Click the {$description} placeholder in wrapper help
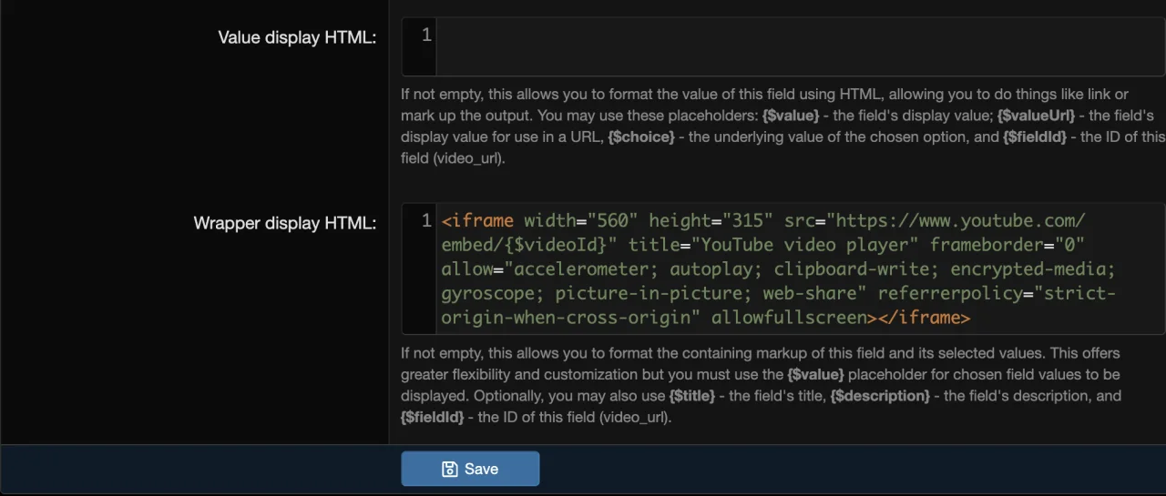 pos(879,396)
